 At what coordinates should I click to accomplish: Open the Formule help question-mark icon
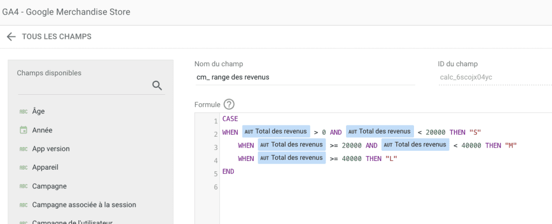tap(229, 104)
